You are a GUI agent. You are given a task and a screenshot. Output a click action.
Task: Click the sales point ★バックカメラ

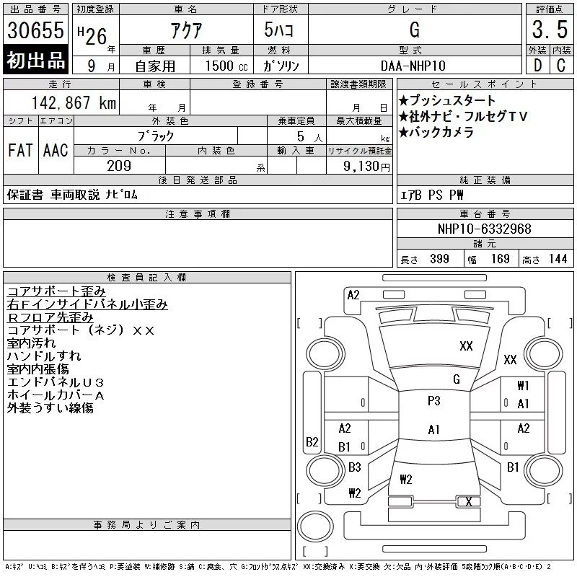pos(436,132)
